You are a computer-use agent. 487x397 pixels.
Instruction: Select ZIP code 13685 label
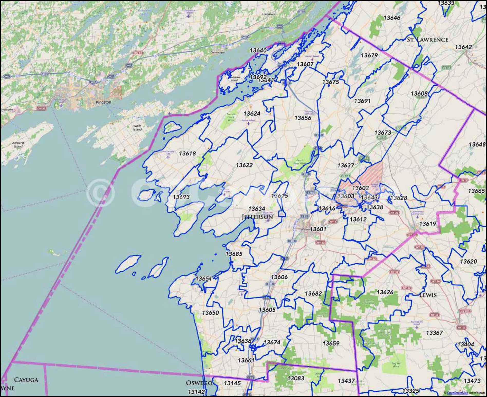point(234,254)
